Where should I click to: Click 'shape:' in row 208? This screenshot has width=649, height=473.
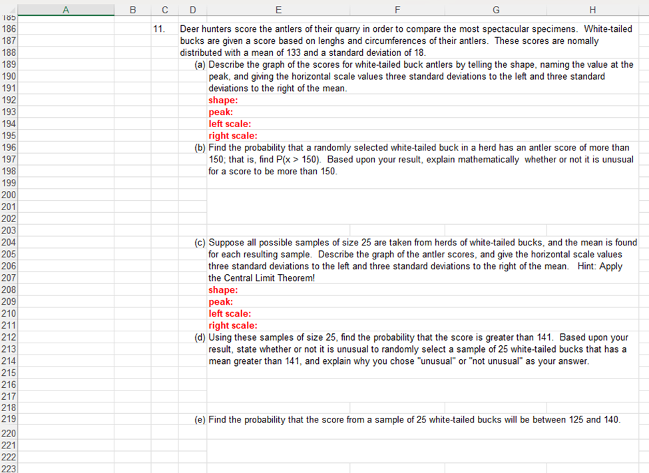coord(223,289)
